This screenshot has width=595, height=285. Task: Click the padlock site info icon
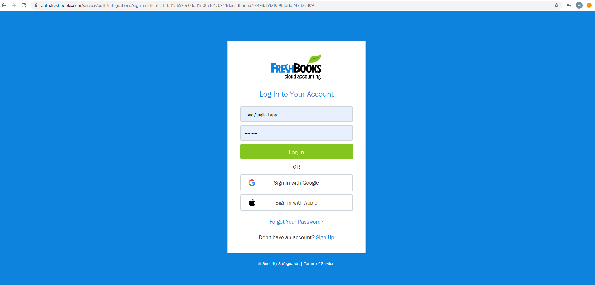point(36,5)
